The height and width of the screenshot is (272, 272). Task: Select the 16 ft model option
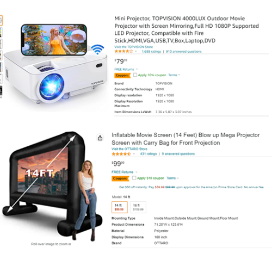tap(138, 207)
